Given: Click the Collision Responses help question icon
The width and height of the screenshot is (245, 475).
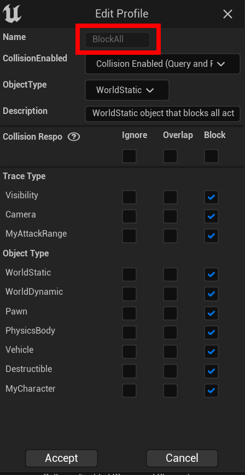Looking at the screenshot, I should click(74, 137).
